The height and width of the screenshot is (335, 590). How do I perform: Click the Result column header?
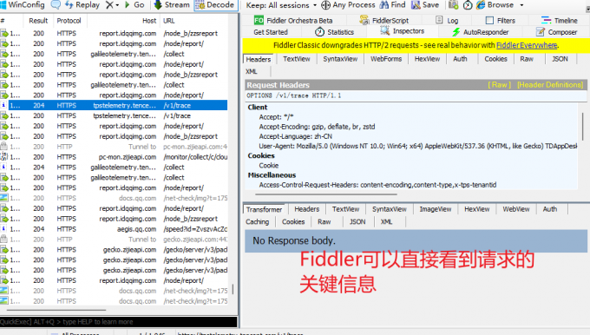click(38, 21)
